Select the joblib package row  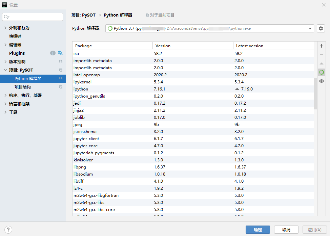pos(193,117)
